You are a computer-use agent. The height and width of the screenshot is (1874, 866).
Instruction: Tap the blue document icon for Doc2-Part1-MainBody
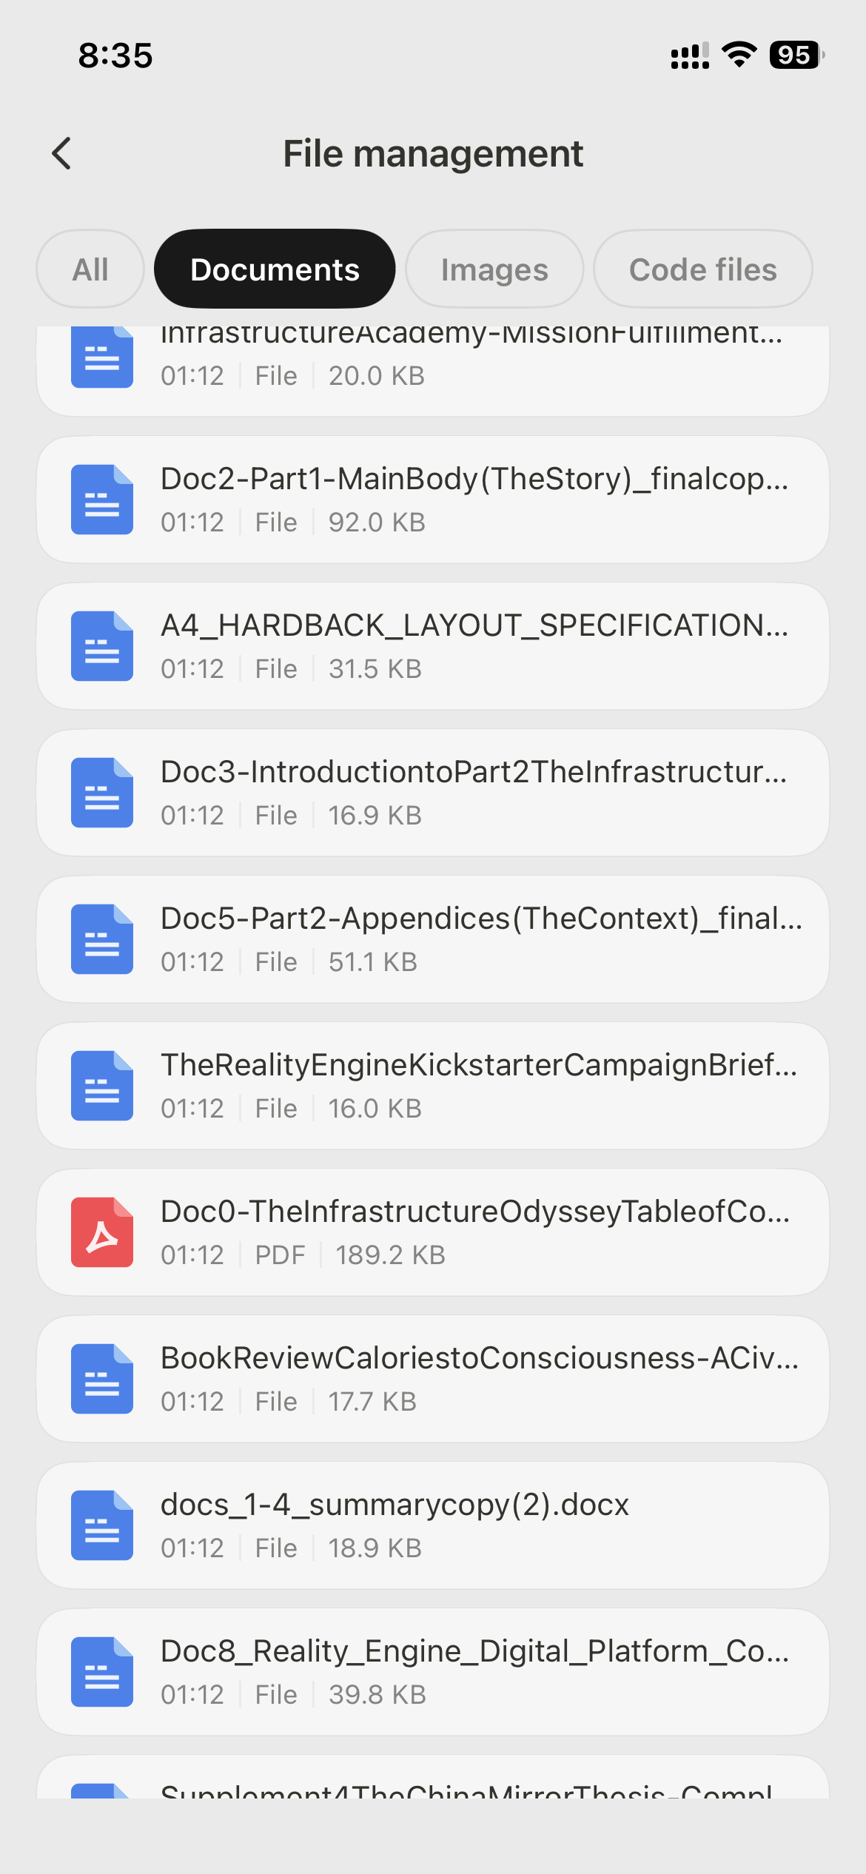[x=102, y=500]
